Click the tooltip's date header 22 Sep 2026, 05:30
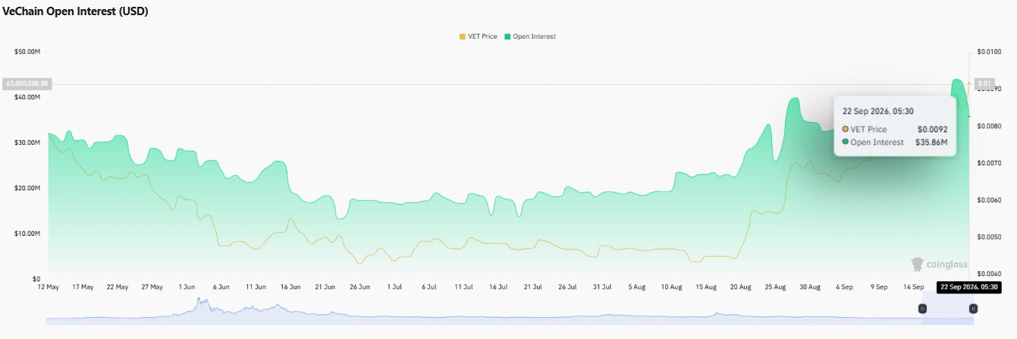 coord(878,111)
